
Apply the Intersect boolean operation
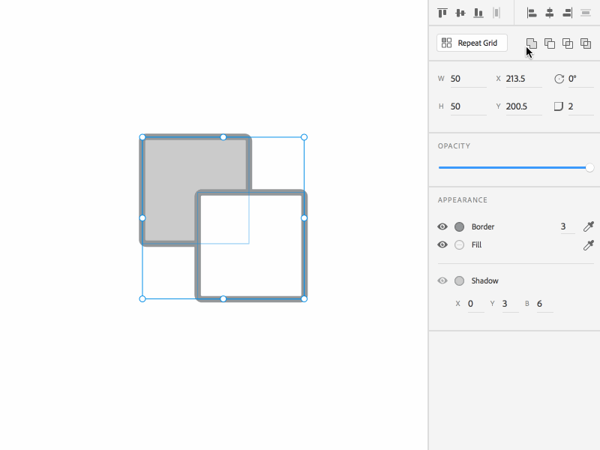pyautogui.click(x=568, y=43)
